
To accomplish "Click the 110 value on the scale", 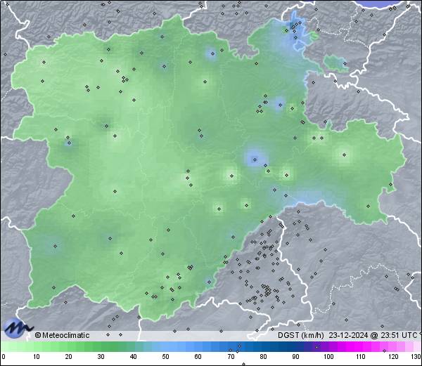I will point(361,357).
